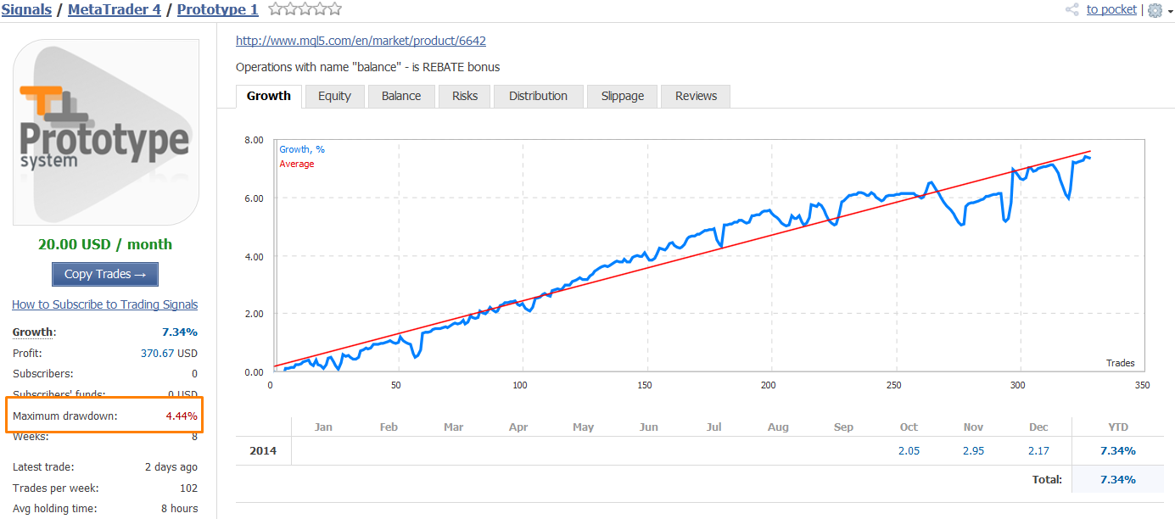
Task: Open How to Subscribe to Trading Signals
Action: [x=105, y=304]
